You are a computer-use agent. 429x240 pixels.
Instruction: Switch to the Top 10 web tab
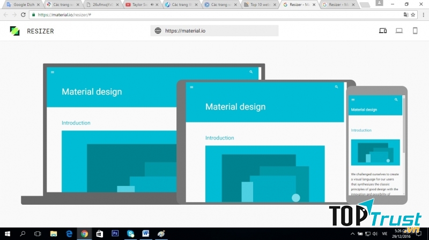point(260,5)
